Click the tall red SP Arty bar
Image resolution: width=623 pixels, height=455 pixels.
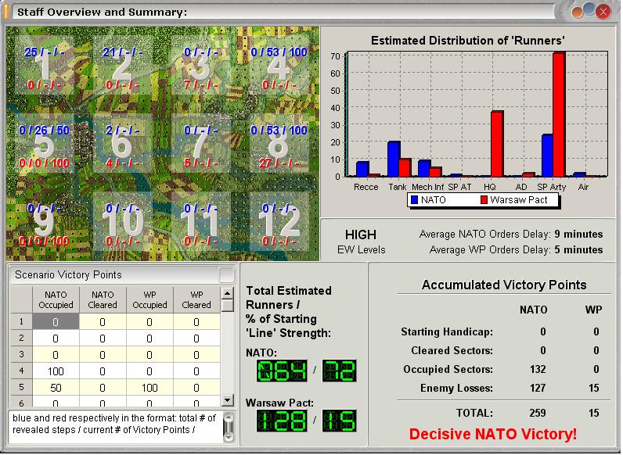point(559,114)
